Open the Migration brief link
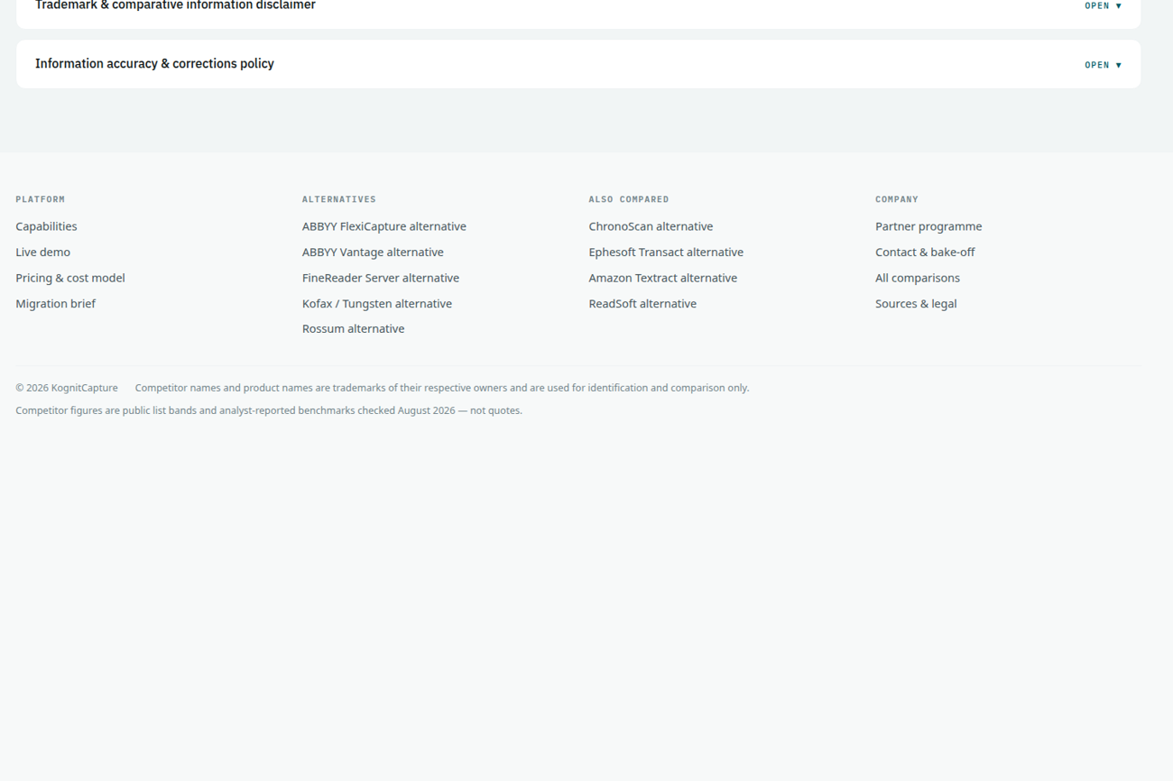 click(55, 304)
